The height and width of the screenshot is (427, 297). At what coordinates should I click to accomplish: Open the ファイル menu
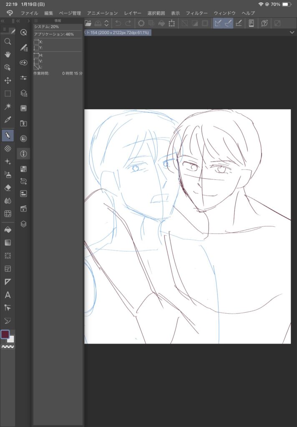(x=30, y=13)
